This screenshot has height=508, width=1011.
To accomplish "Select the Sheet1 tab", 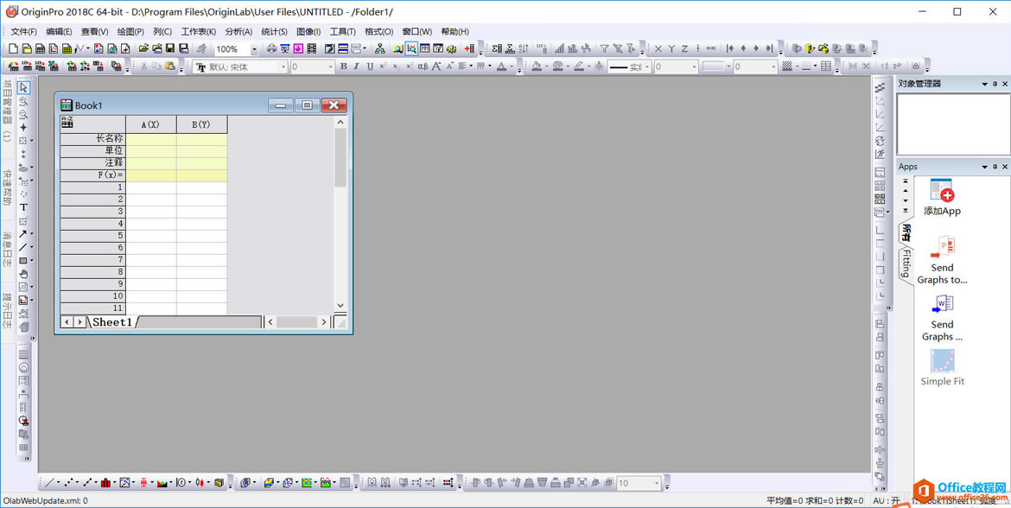I will pos(113,321).
